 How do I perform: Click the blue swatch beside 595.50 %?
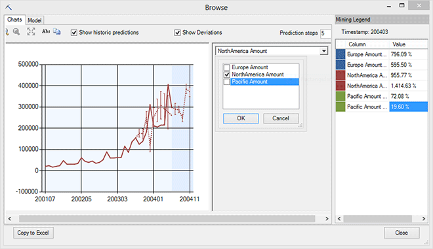pos(340,65)
